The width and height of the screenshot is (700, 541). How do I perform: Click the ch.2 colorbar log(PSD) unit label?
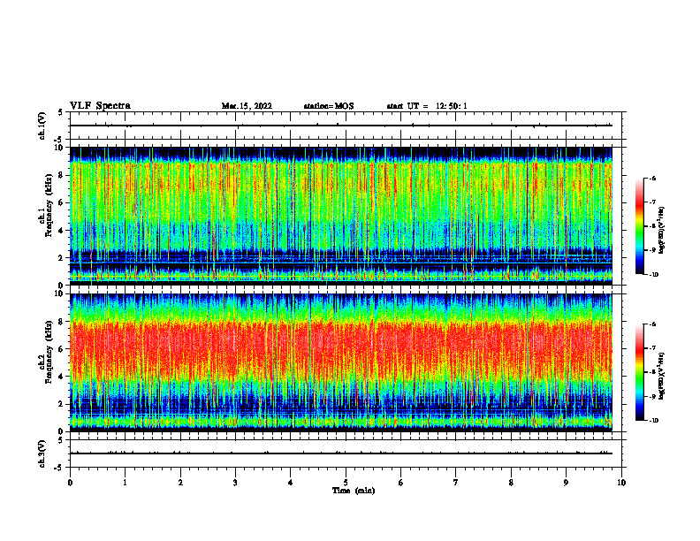pyautogui.click(x=662, y=376)
